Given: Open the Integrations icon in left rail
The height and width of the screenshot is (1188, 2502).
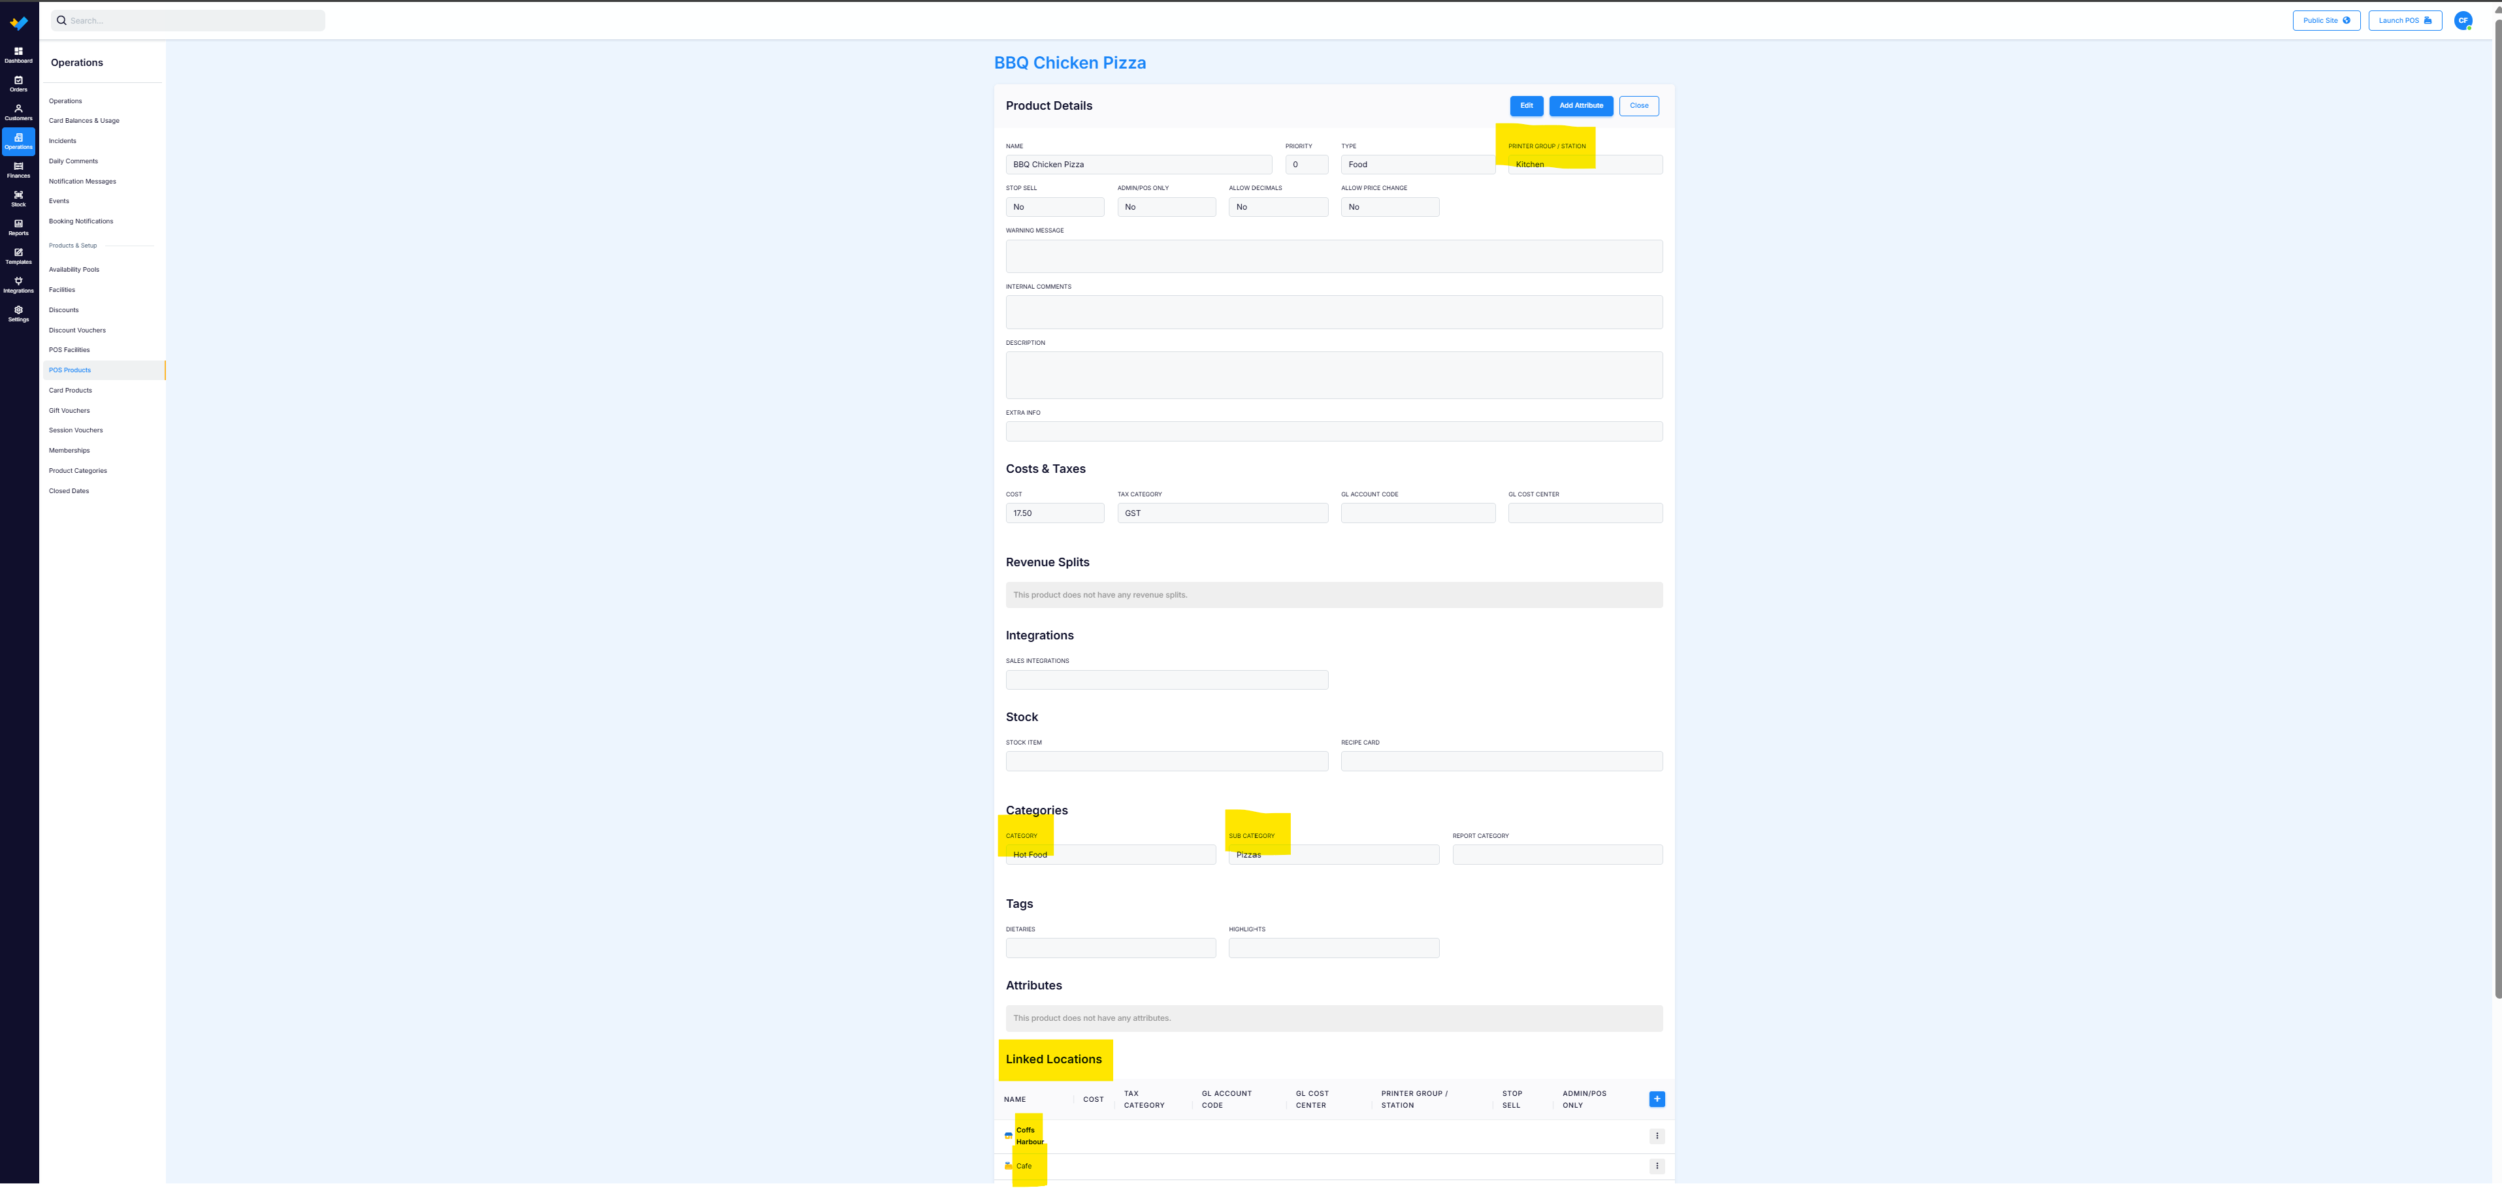Looking at the screenshot, I should coord(18,285).
